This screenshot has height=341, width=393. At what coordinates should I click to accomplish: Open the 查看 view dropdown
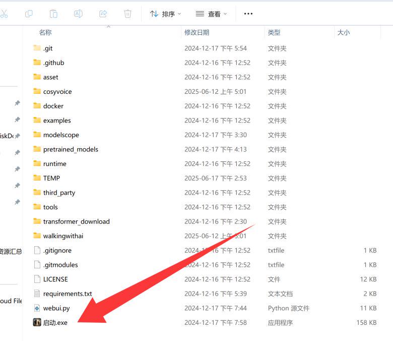click(x=211, y=14)
